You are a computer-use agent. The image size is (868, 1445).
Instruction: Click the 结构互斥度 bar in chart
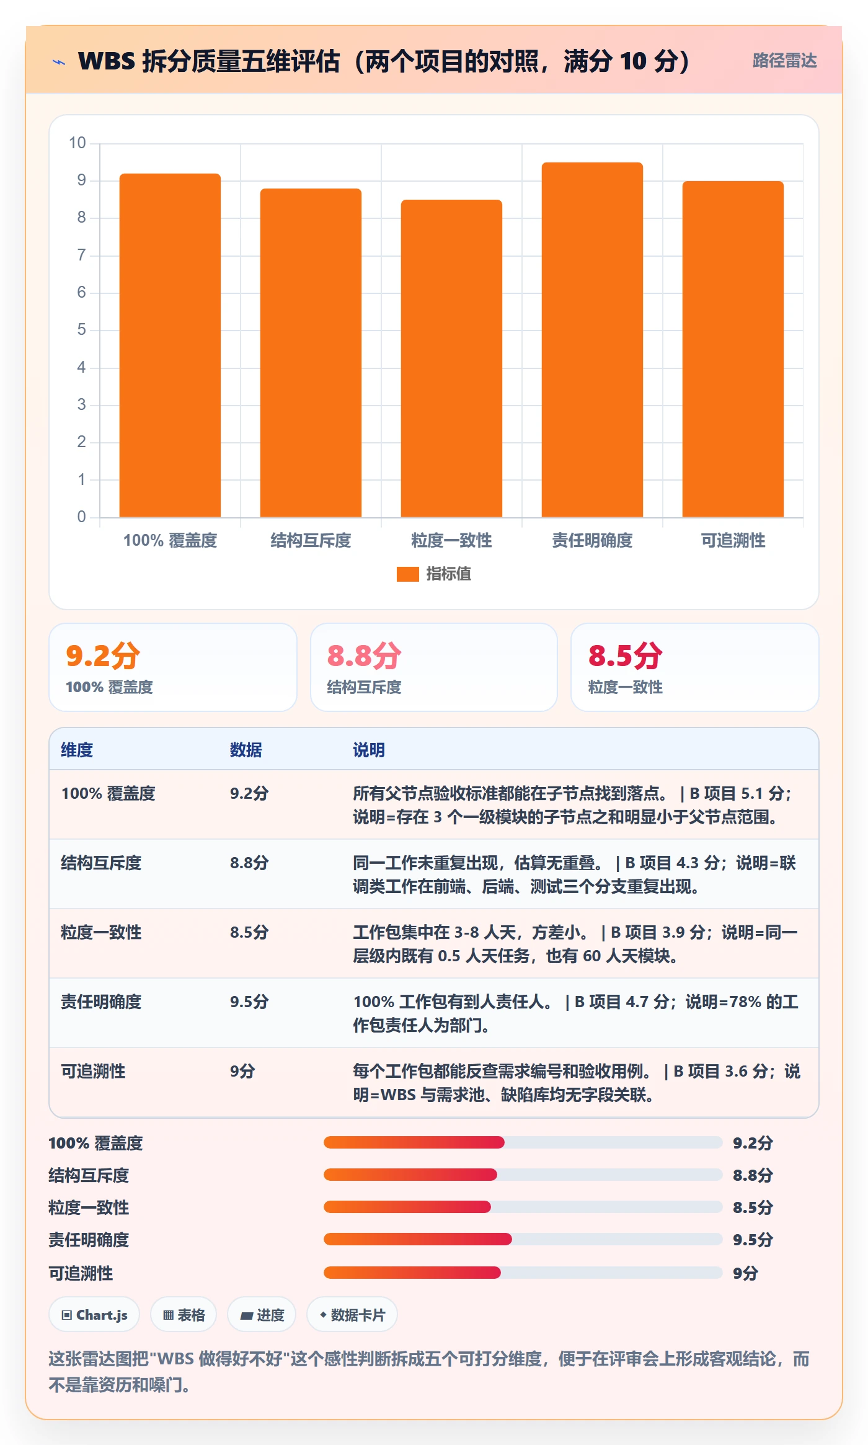(x=311, y=352)
